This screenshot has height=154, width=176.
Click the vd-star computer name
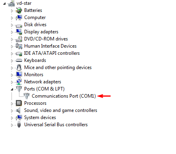tap(24, 3)
